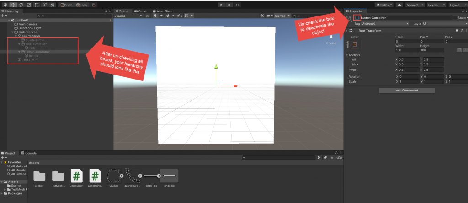
Task: Open Rect Transform preset settings icon
Action: [462, 31]
